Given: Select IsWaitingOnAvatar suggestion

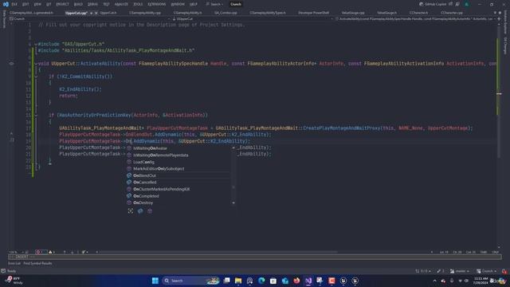Looking at the screenshot, I should tap(178, 148).
